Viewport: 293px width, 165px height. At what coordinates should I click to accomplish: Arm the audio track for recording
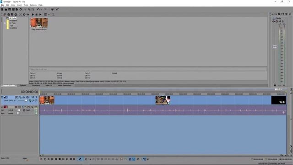coord(16,107)
